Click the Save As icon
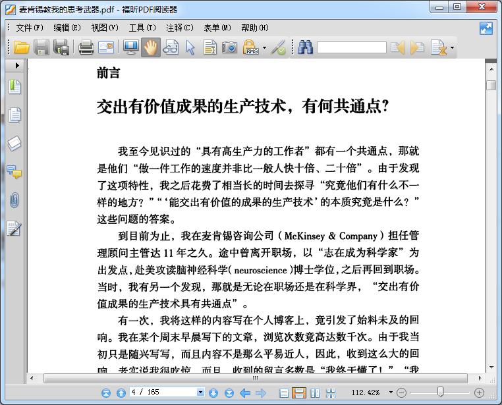This screenshot has width=502, height=405. (61, 47)
